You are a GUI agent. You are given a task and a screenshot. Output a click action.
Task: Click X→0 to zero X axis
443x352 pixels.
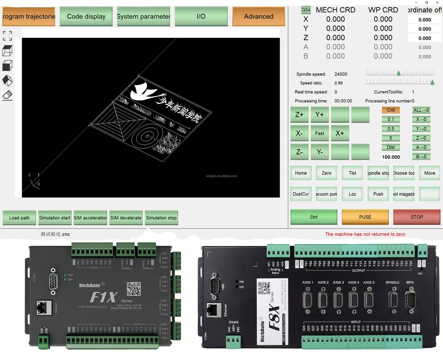pos(421,119)
